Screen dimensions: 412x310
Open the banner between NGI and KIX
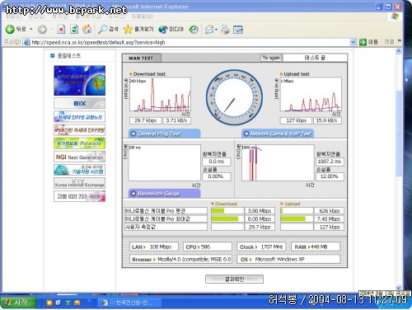tap(80, 170)
